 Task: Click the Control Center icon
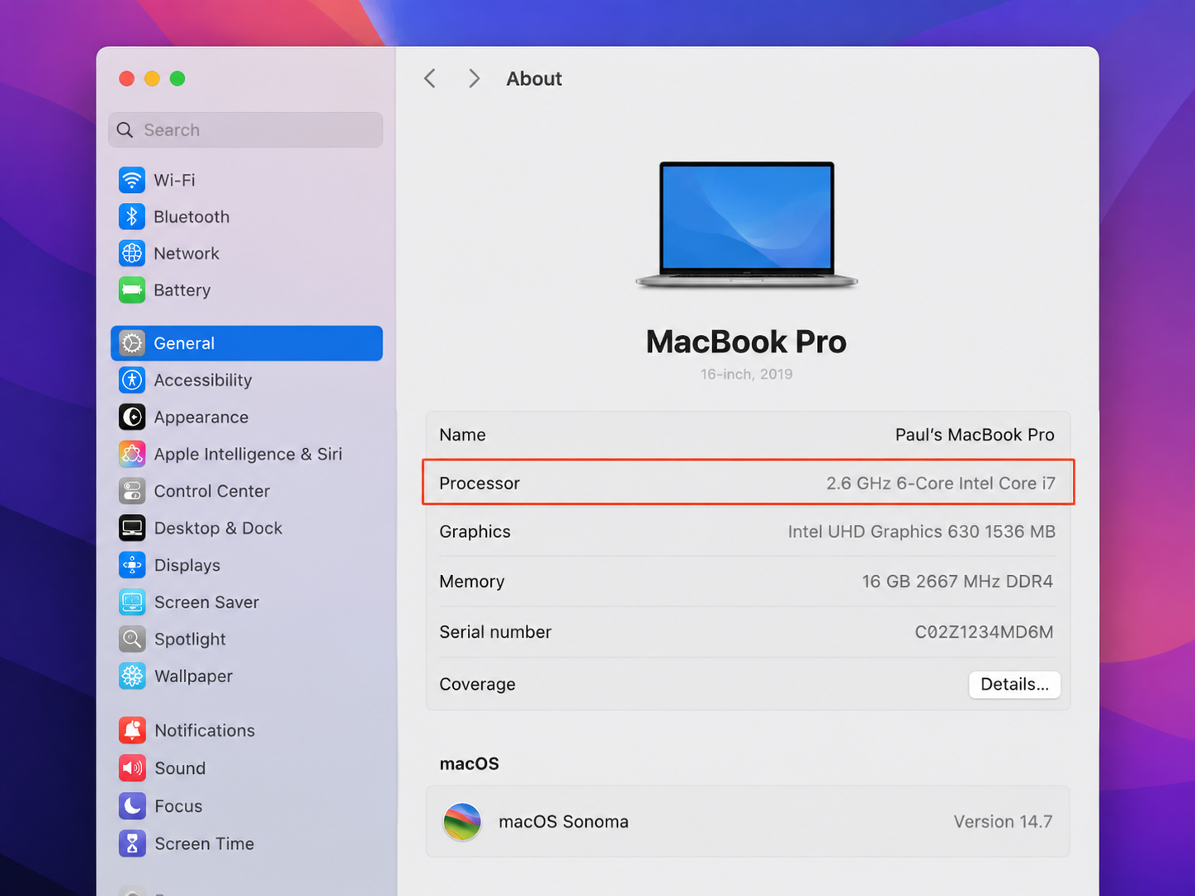tap(132, 491)
